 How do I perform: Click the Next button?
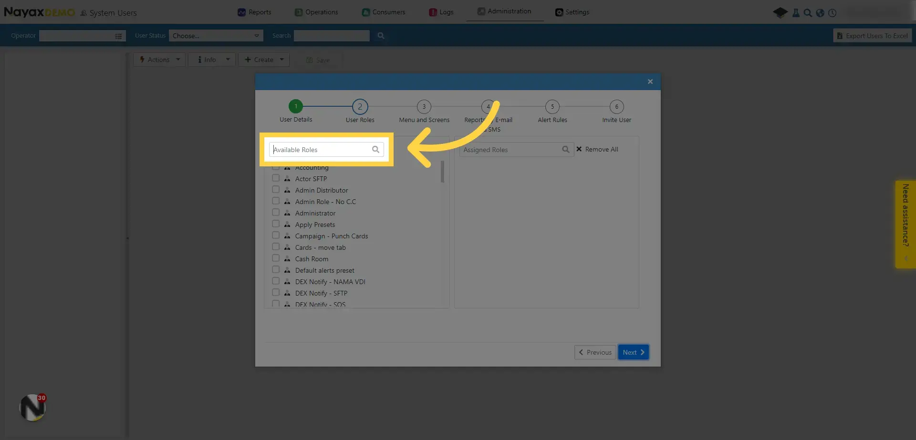click(x=633, y=352)
